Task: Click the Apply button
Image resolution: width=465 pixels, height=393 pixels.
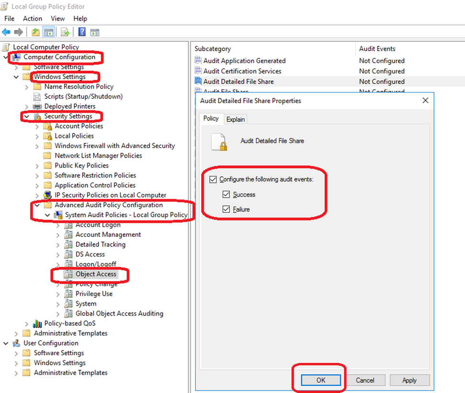Action: pos(409,380)
